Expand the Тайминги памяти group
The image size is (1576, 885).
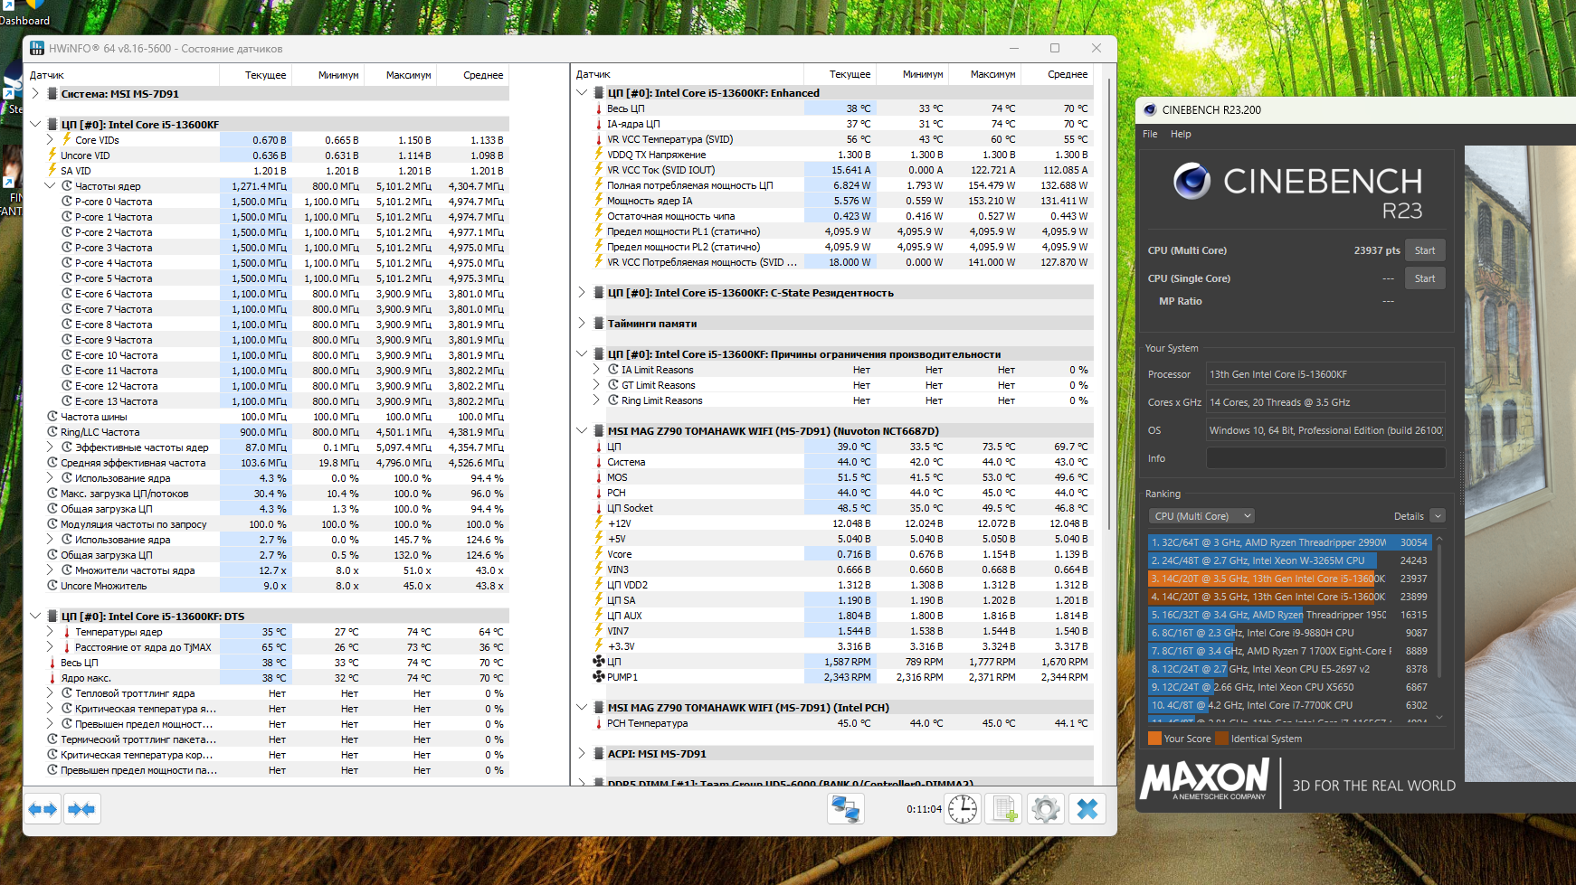tap(582, 324)
